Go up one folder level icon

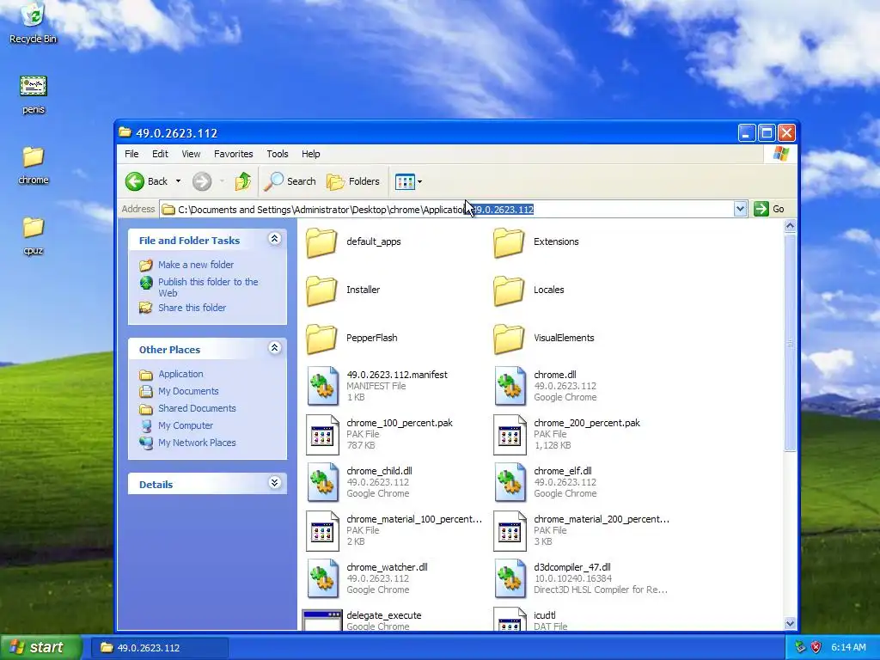point(243,181)
